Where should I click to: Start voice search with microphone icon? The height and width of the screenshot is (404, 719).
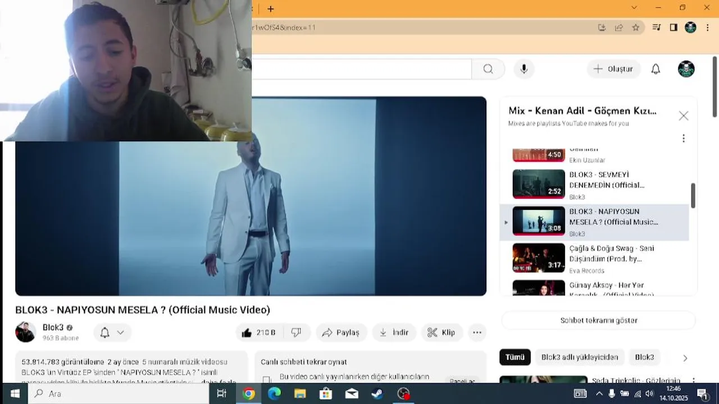pyautogui.click(x=524, y=69)
